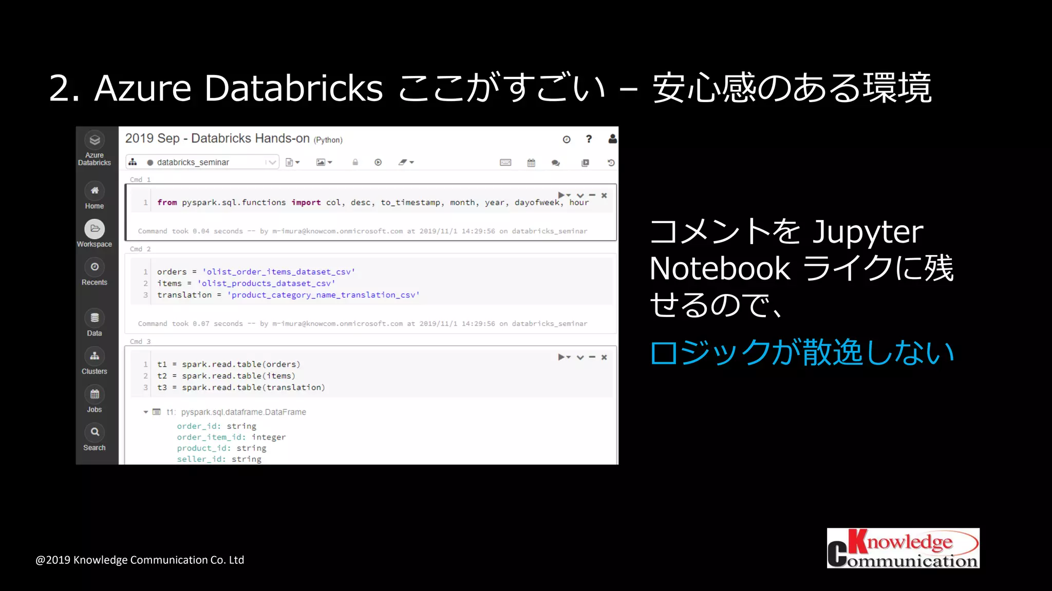This screenshot has width=1052, height=591.
Task: Open the notebook File menu dropdown
Action: [293, 162]
